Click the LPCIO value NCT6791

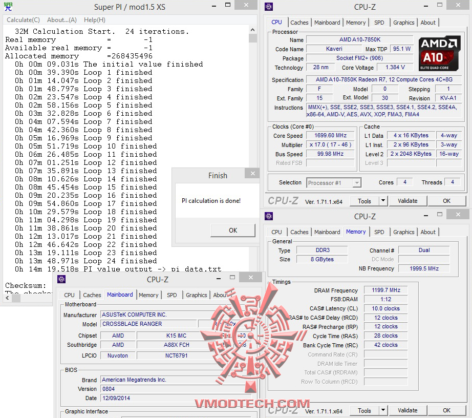(176, 356)
